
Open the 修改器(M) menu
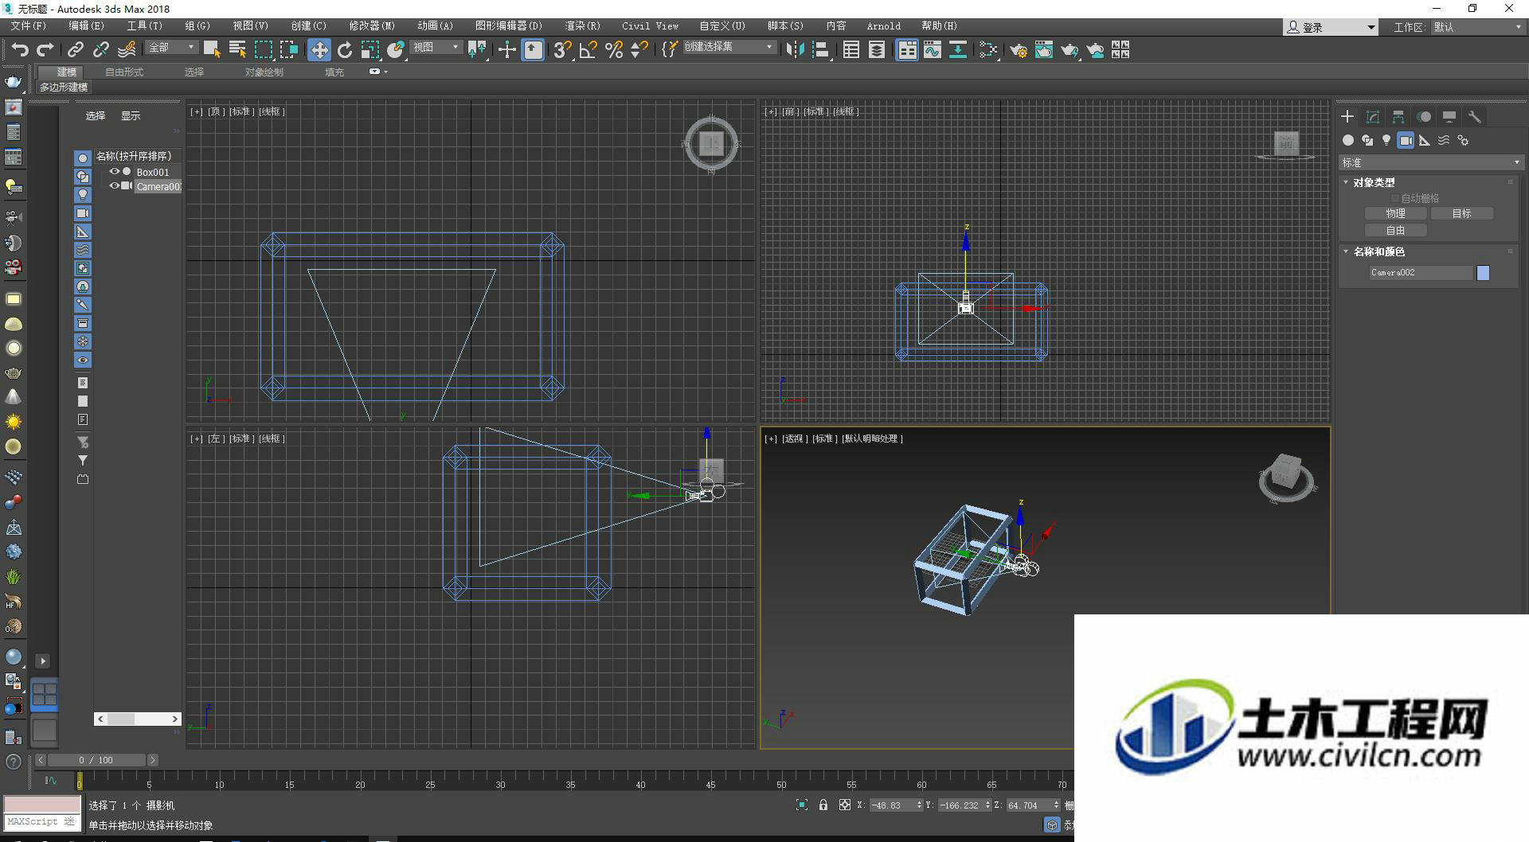pyautogui.click(x=371, y=26)
